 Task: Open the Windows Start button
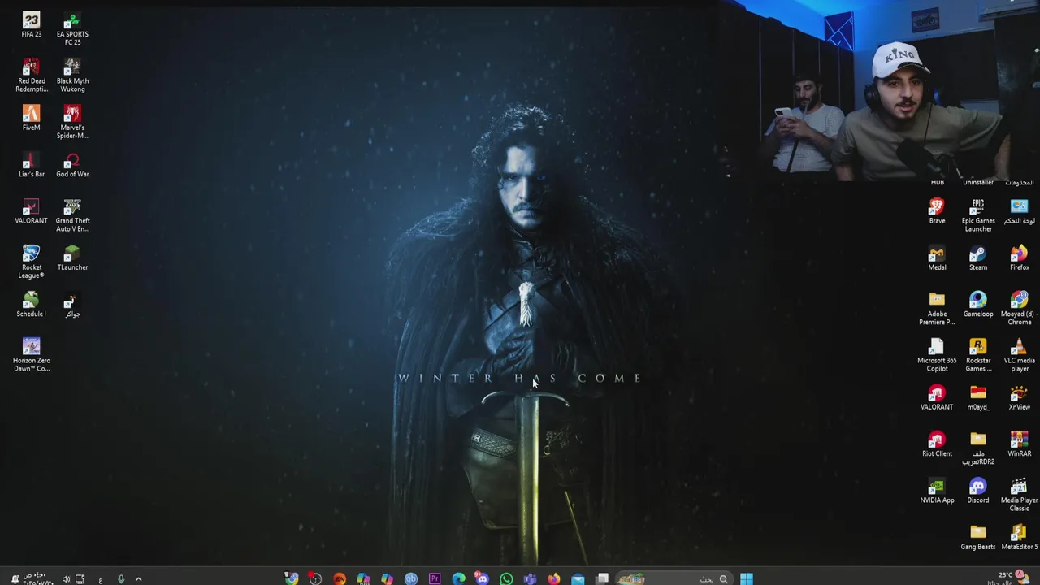click(746, 578)
